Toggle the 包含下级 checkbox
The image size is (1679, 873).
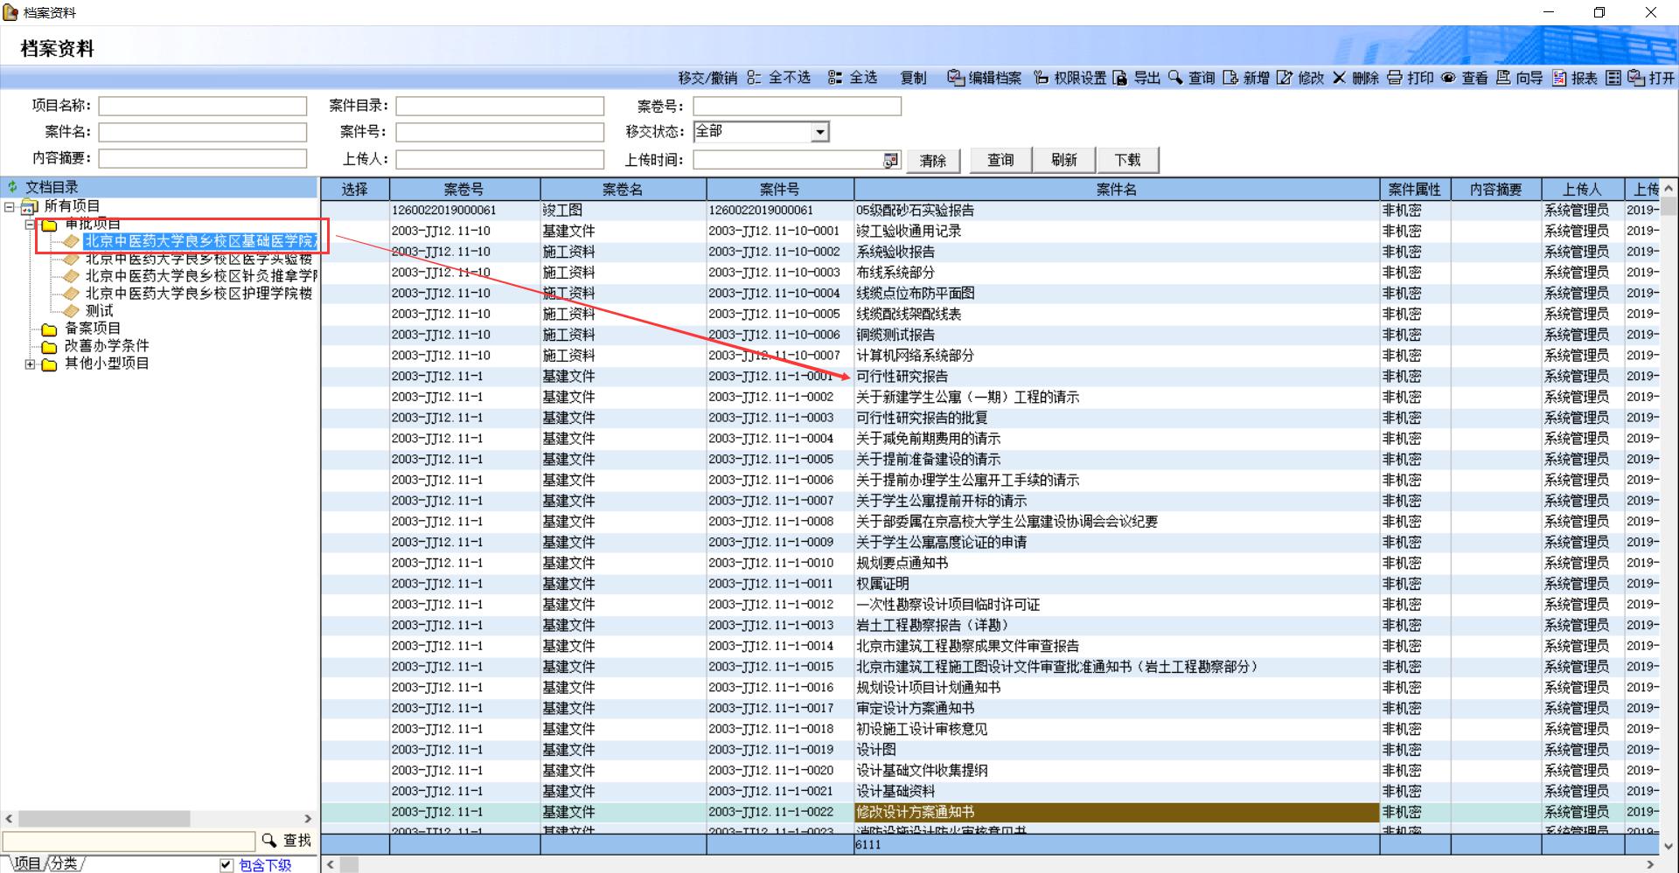pyautogui.click(x=226, y=864)
